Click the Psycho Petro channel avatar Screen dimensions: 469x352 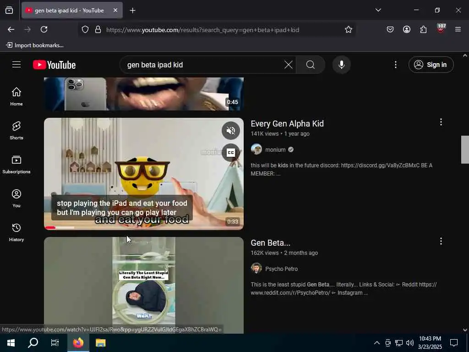click(x=256, y=268)
